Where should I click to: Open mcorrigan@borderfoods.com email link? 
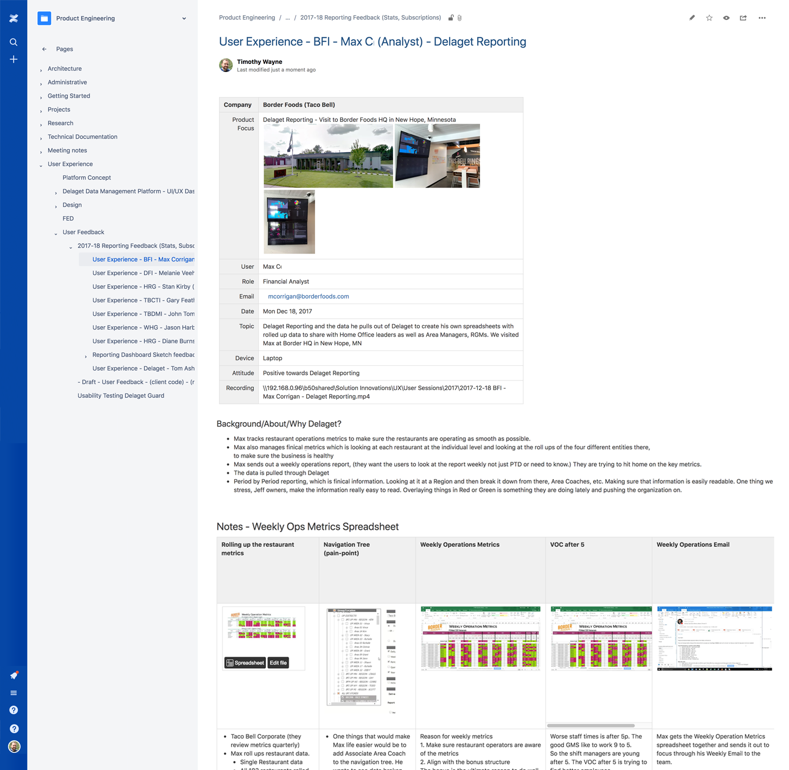[x=308, y=296]
